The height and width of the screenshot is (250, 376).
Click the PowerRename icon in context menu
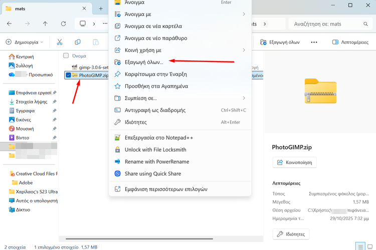pyautogui.click(x=117, y=161)
